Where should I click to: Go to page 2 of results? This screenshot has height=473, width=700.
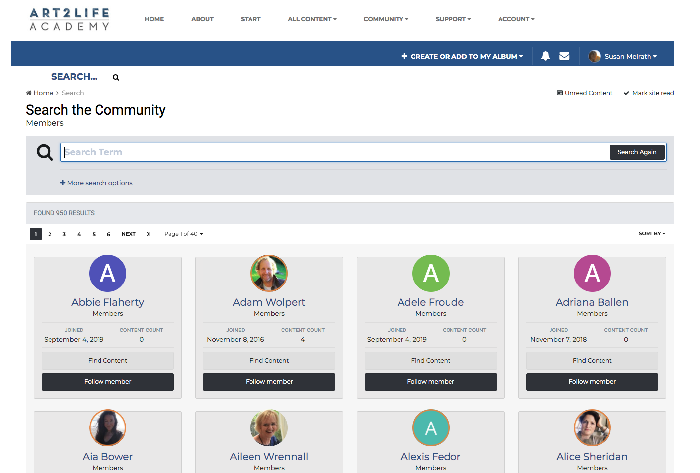coord(50,234)
